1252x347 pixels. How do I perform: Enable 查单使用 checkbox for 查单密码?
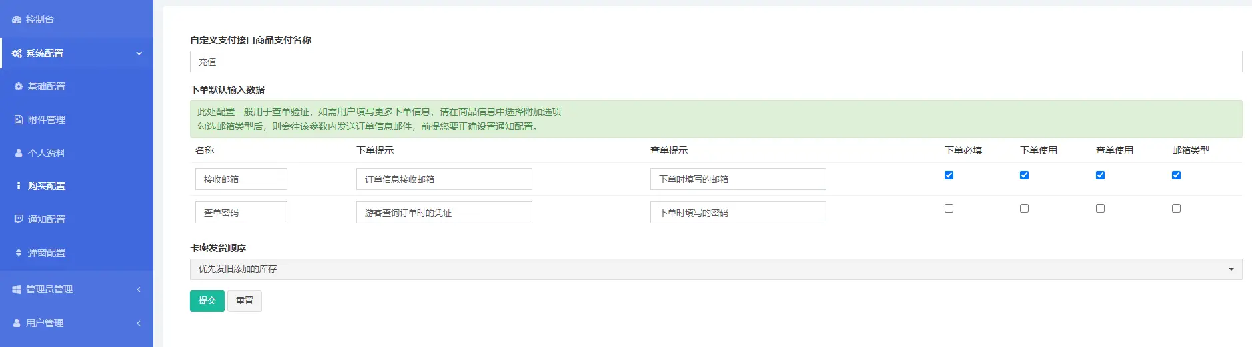1100,209
